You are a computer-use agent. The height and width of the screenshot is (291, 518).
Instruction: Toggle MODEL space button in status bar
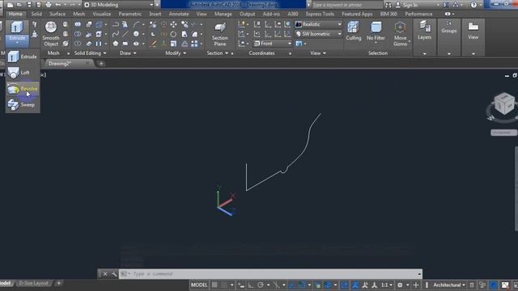[199, 285]
